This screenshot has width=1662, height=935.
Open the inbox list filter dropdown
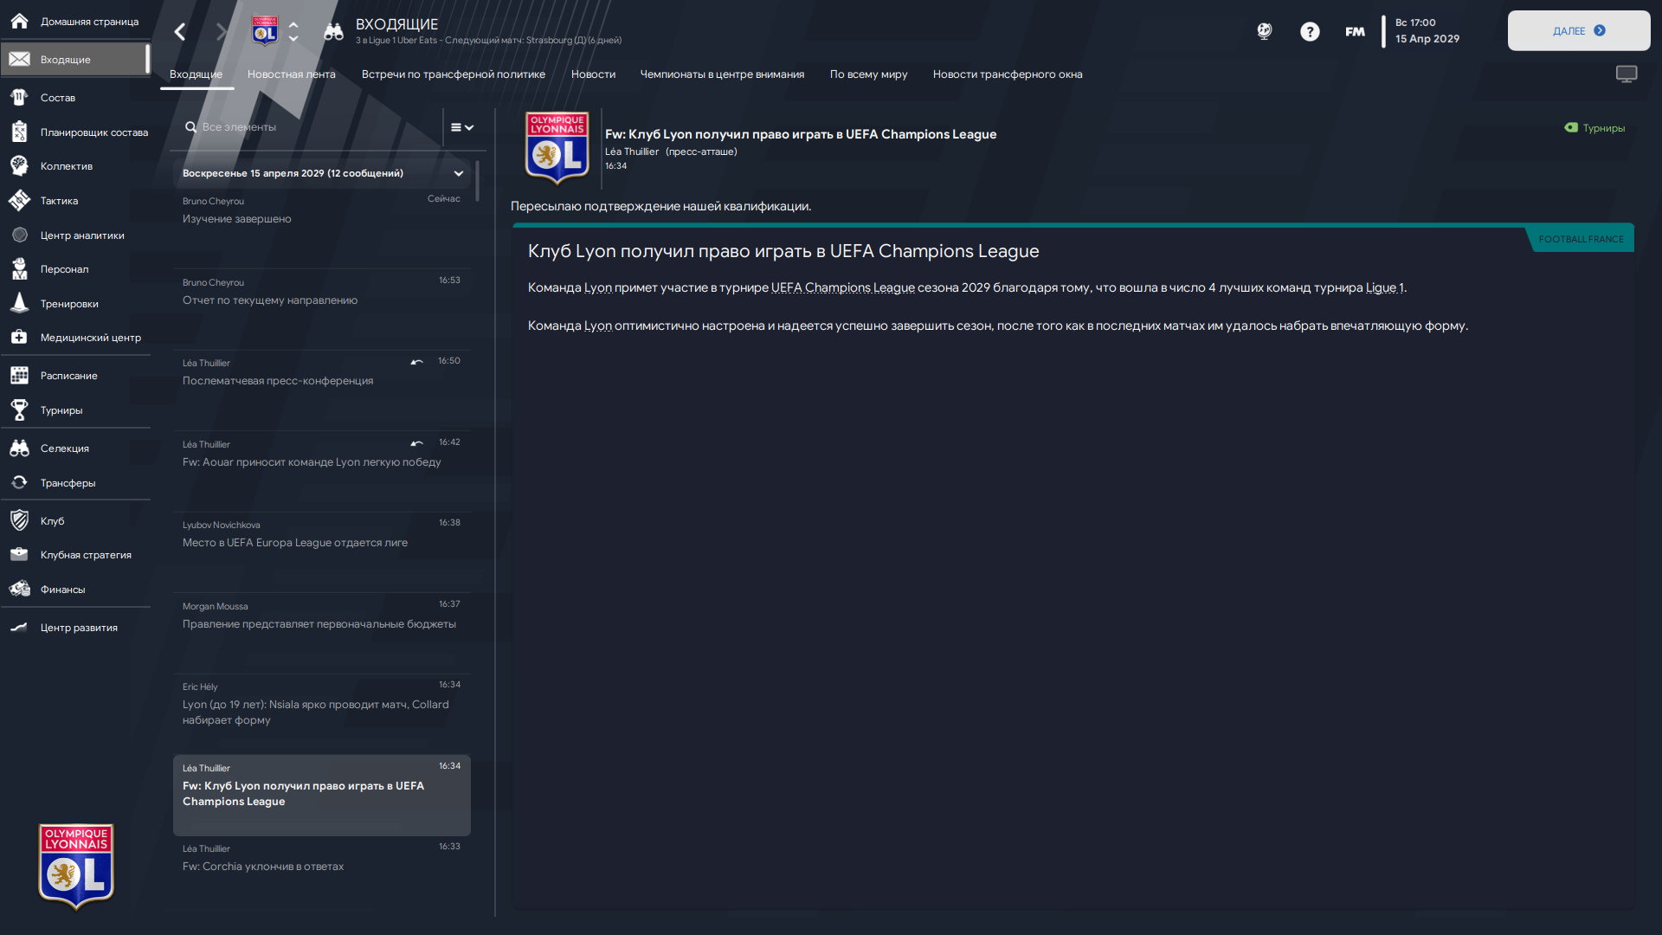click(x=462, y=127)
